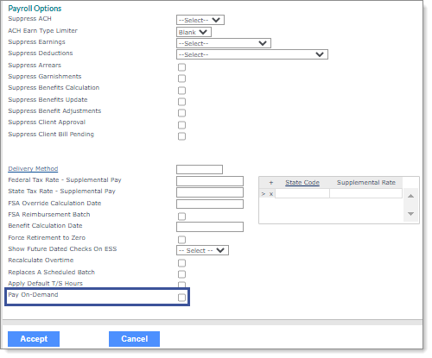Click the Benefit Calculation Date field
The image size is (432, 358).
210,227
